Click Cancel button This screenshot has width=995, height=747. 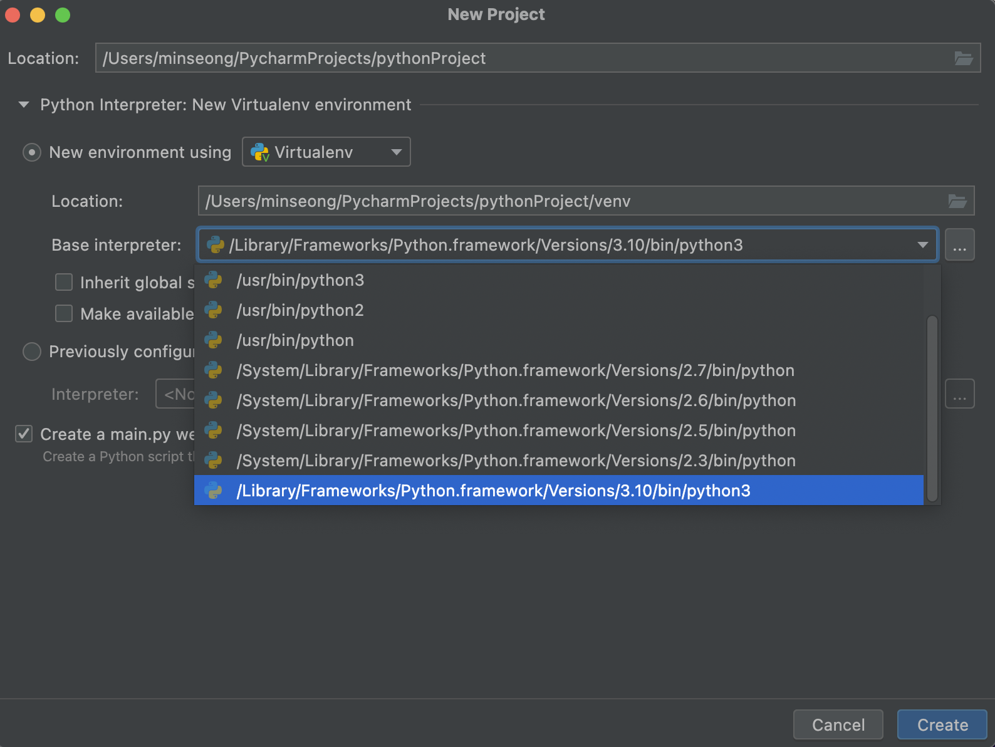point(838,724)
